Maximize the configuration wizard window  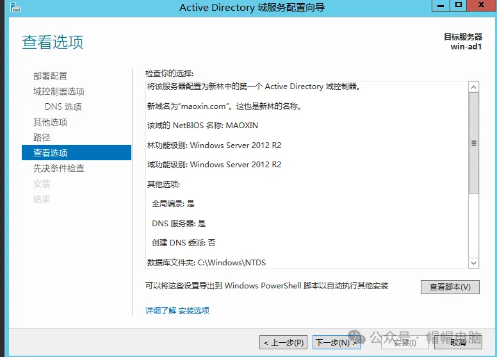point(458,6)
